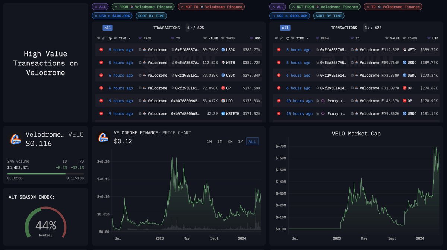
Task: Click SORT BY TIME chip above the FROM Velodrome table
Action: pos(151,16)
